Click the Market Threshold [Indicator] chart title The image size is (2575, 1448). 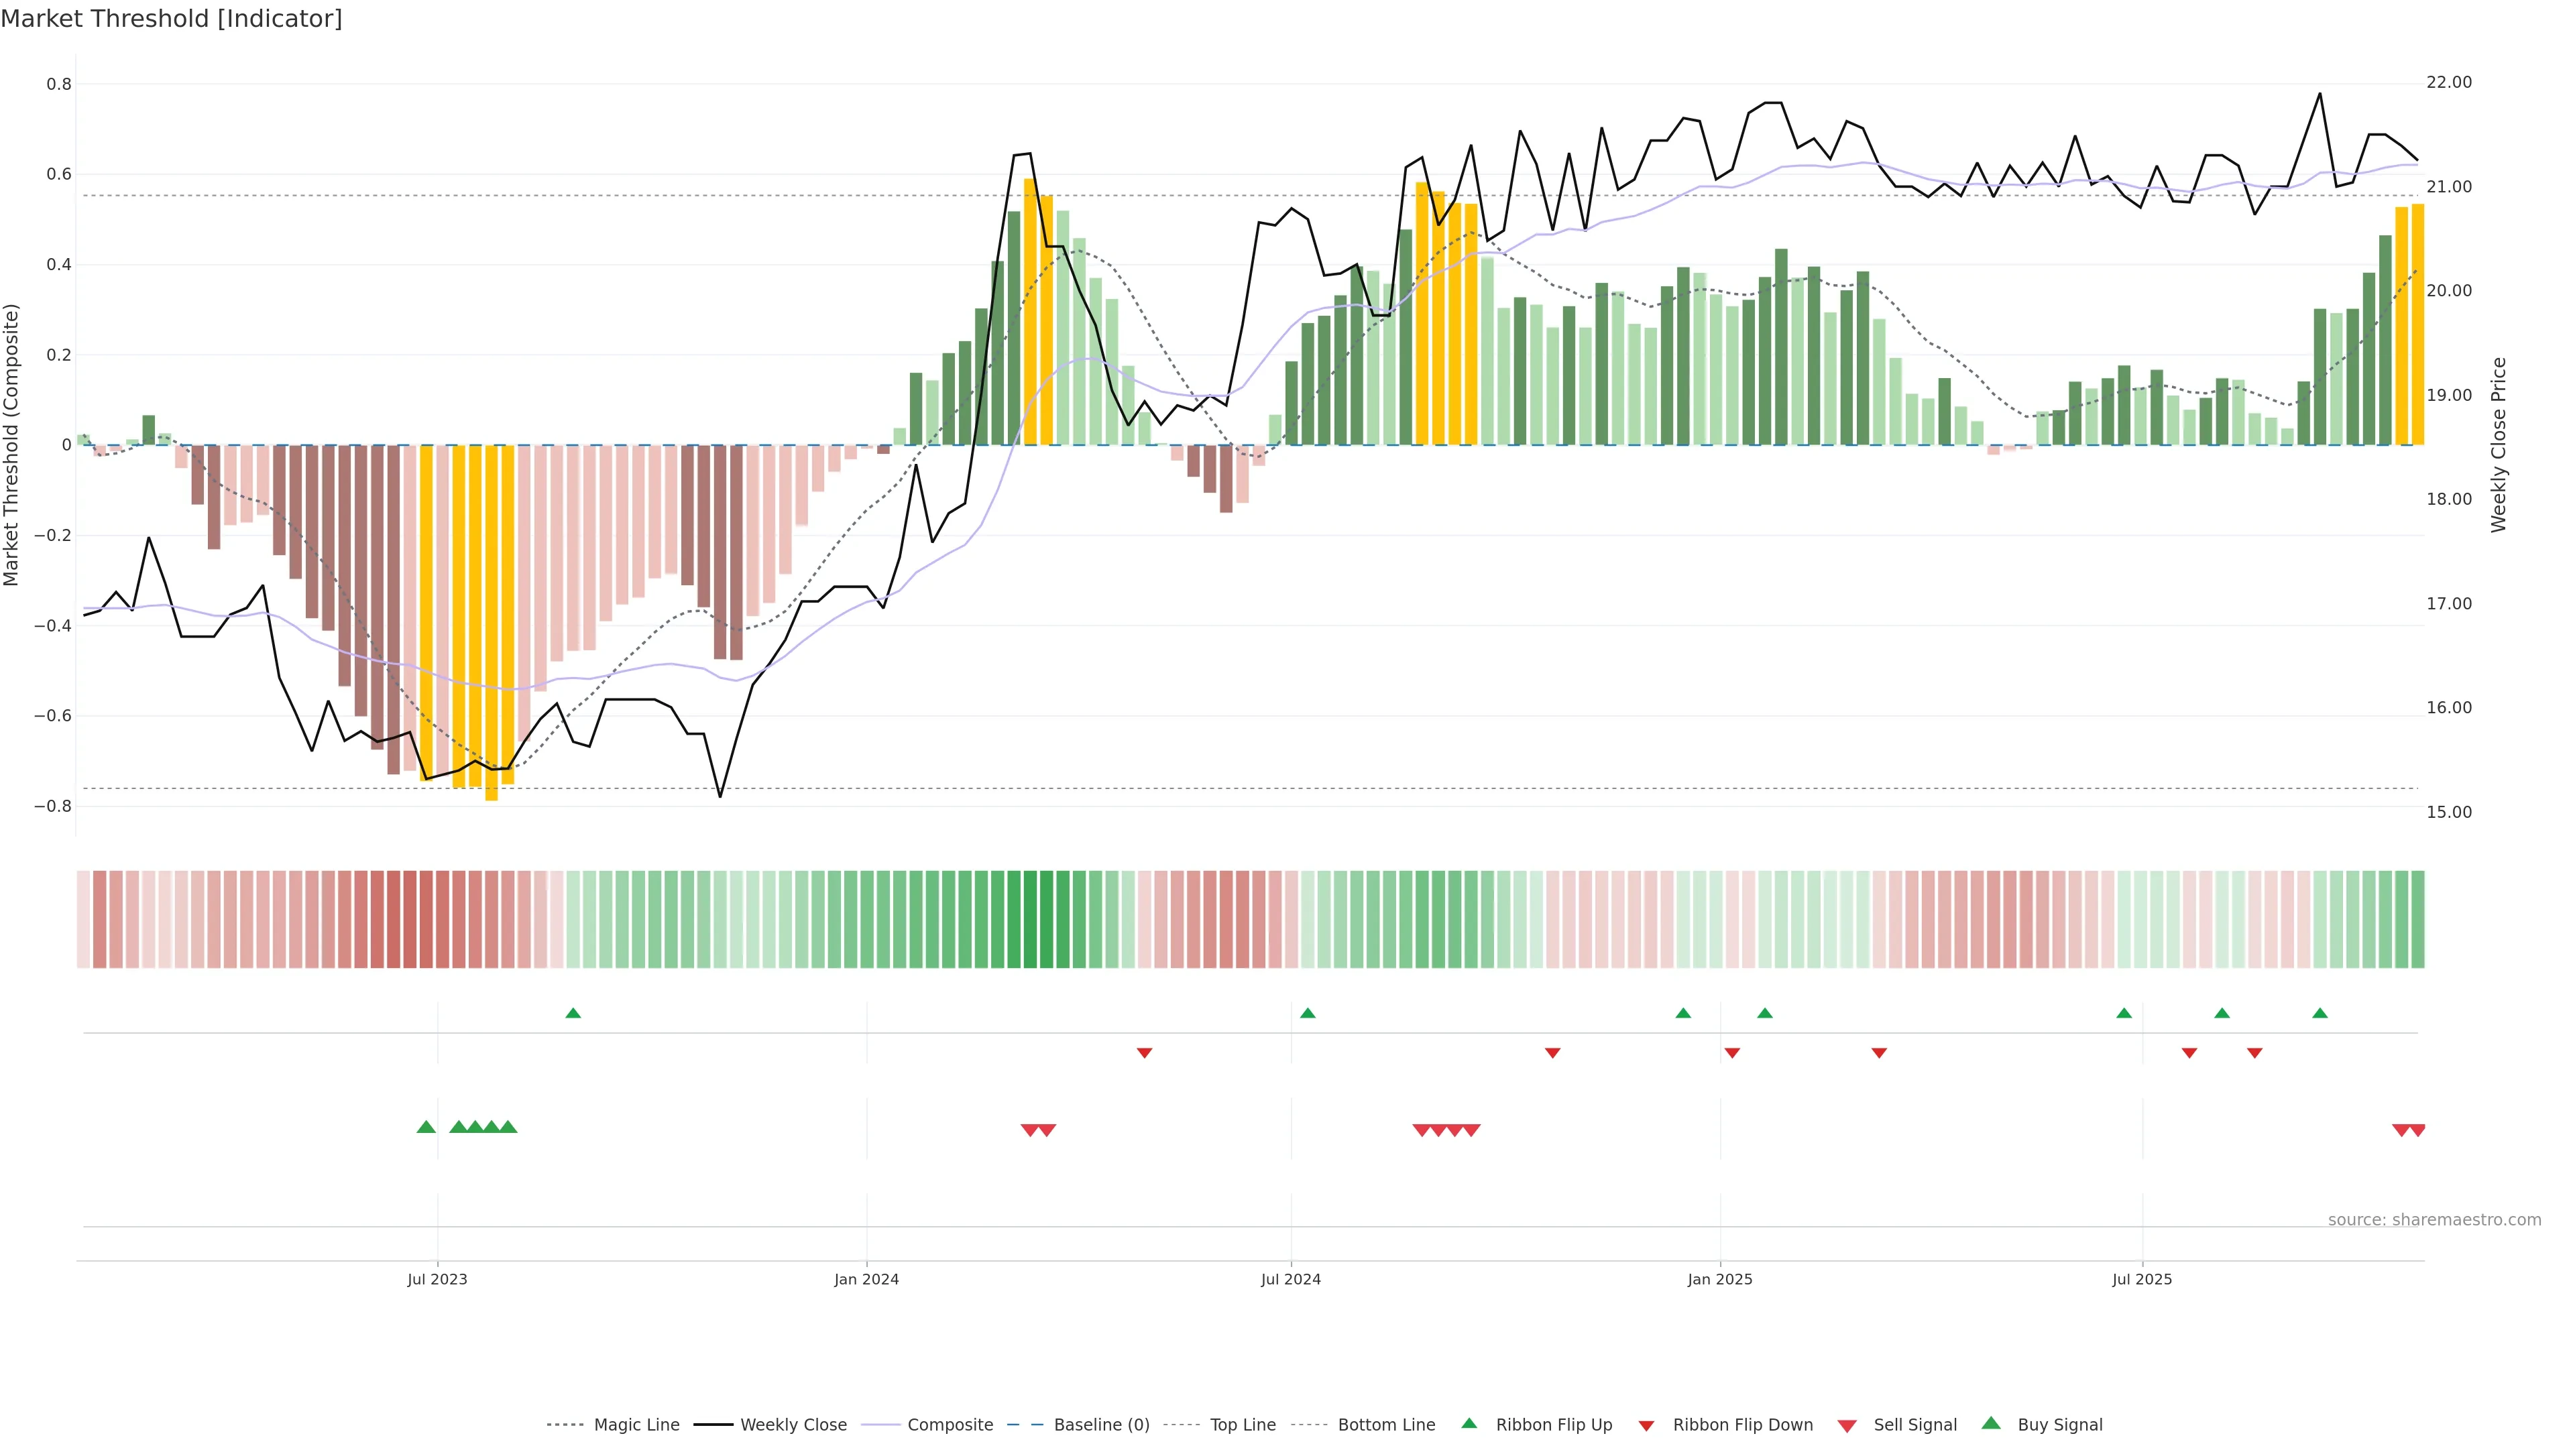171,19
